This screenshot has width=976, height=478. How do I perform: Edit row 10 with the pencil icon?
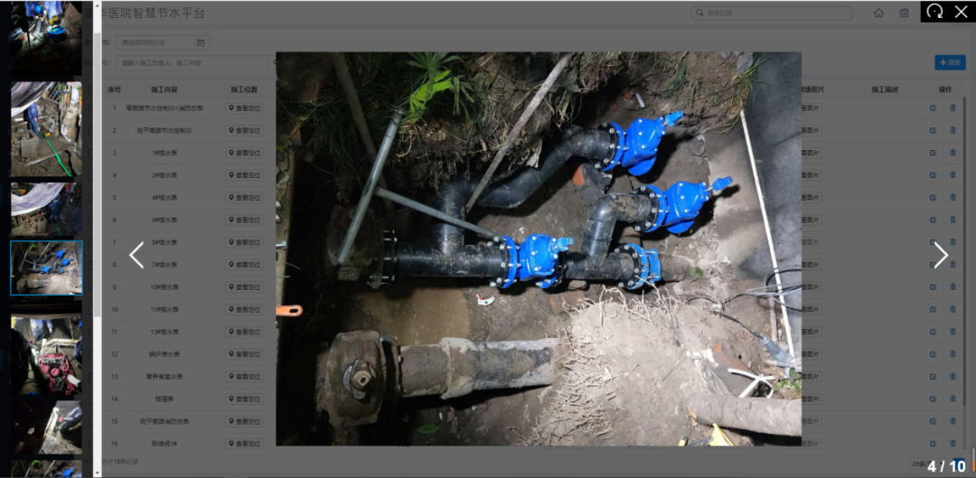click(x=933, y=310)
